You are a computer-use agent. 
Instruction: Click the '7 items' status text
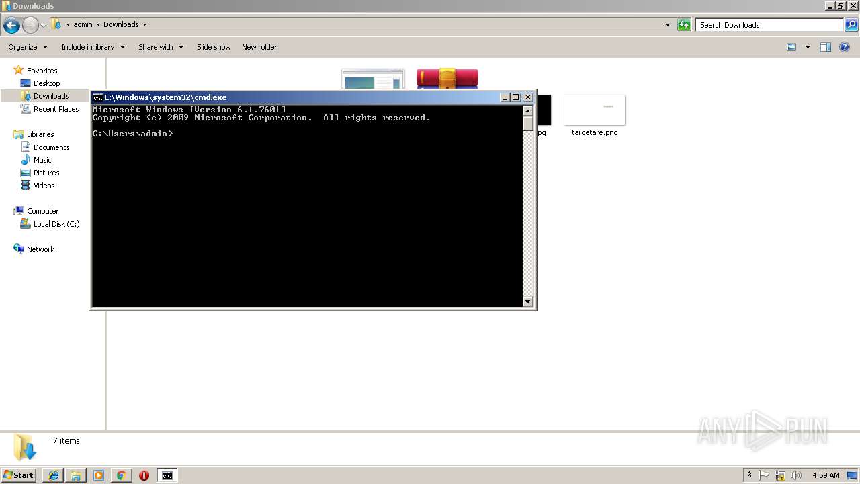[66, 441]
